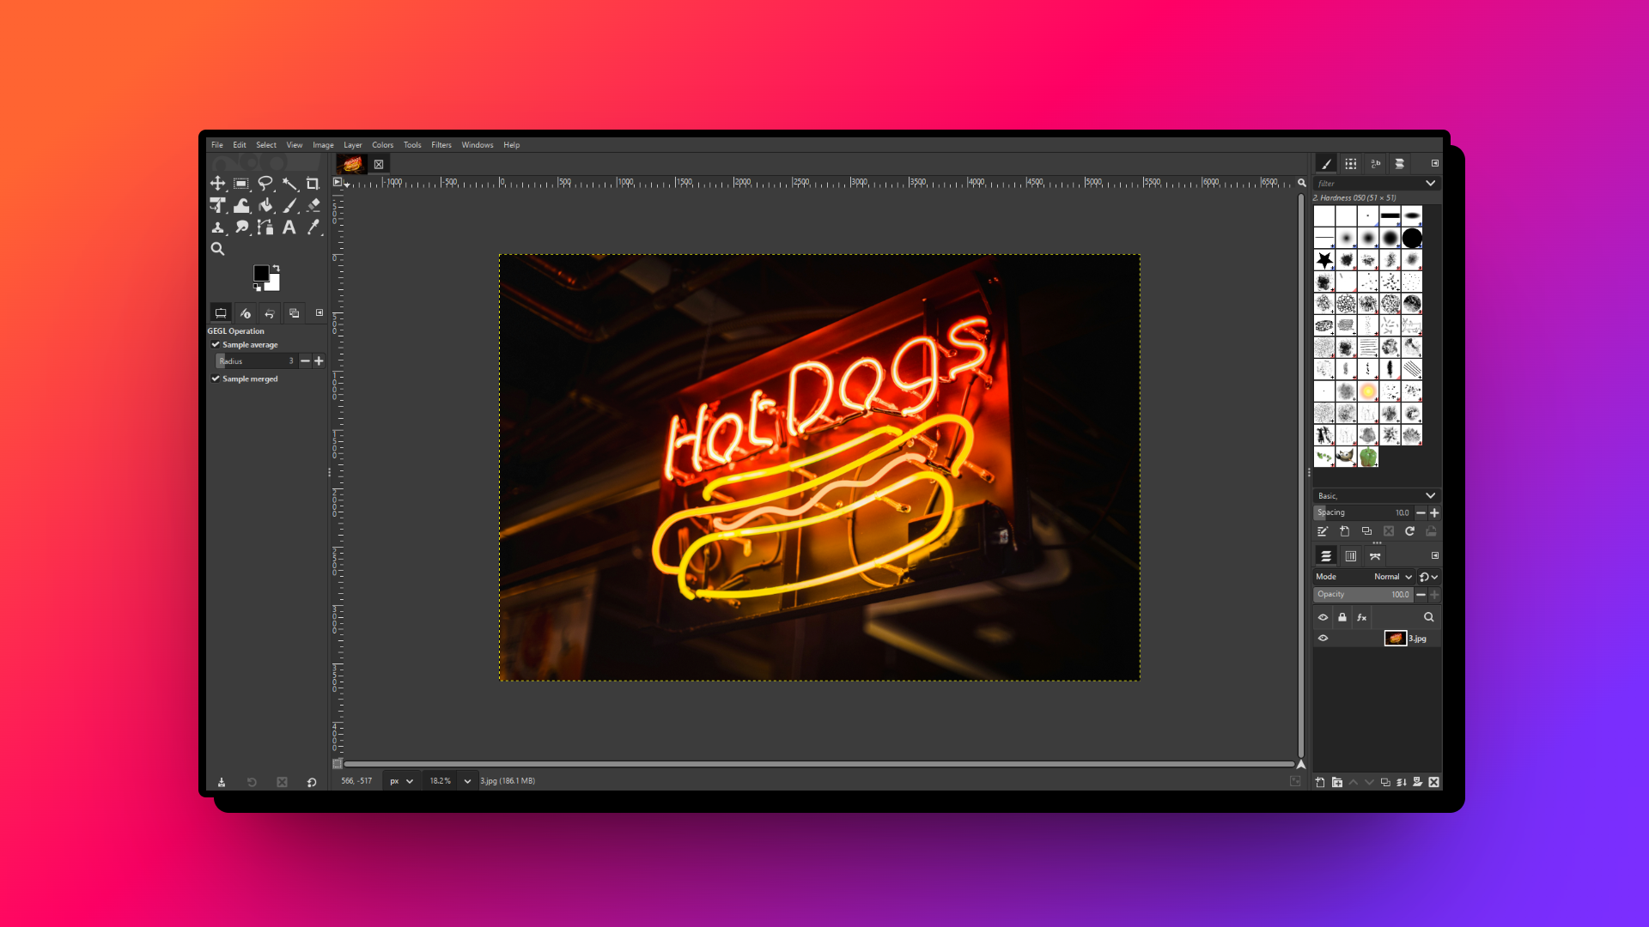This screenshot has height=927, width=1649.
Task: Choose the Eraser tool
Action: (313, 205)
